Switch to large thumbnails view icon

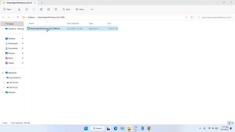pos(232,123)
